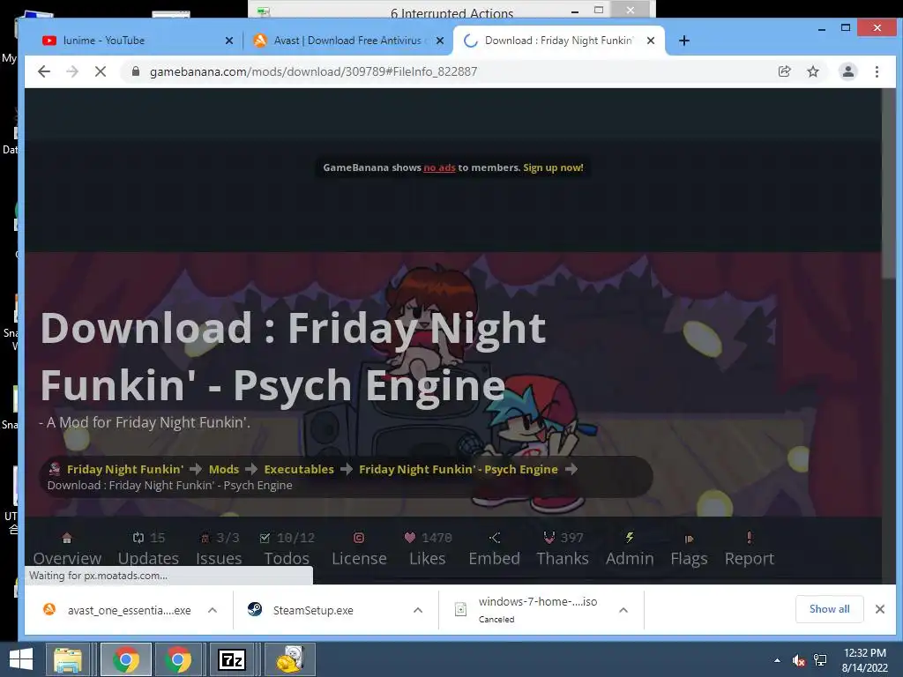Screen dimensions: 903x677
Task: Show hidden system tray icons
Action: [778, 660]
